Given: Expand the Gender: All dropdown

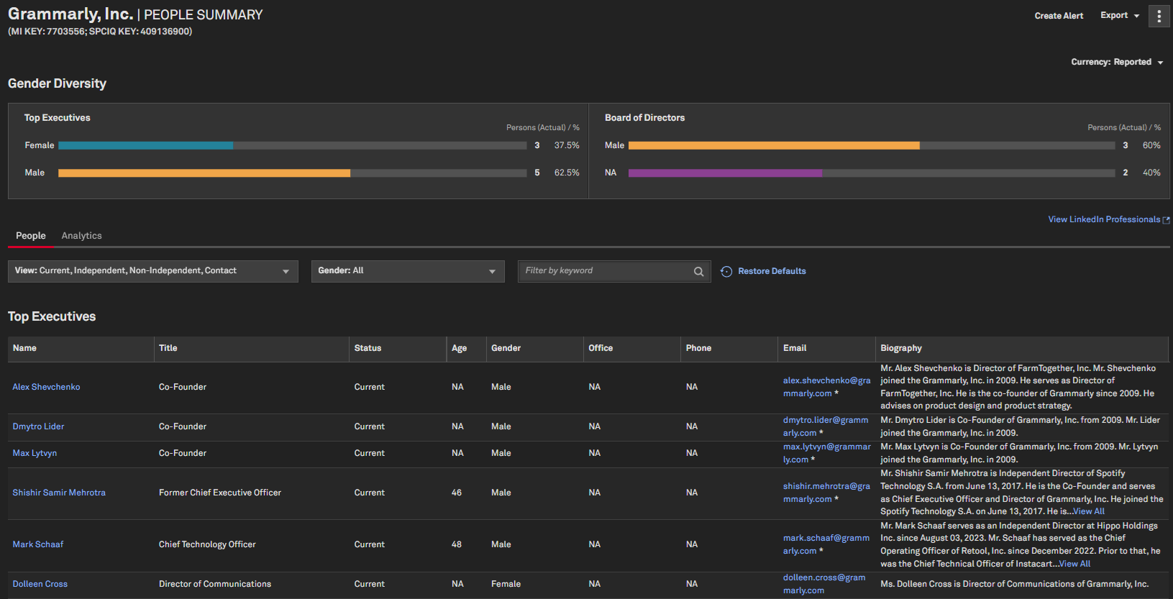Looking at the screenshot, I should click(x=407, y=271).
